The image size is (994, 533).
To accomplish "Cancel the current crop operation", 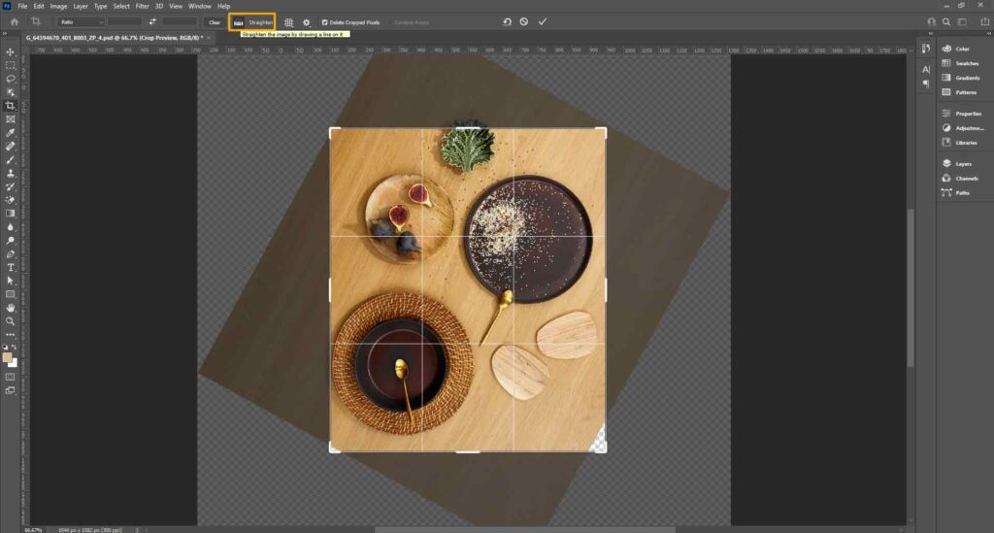I will pos(524,21).
